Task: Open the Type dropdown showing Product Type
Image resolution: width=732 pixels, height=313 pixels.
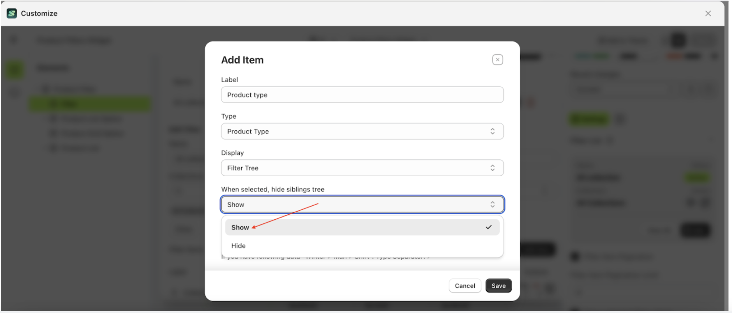Action: [362, 131]
